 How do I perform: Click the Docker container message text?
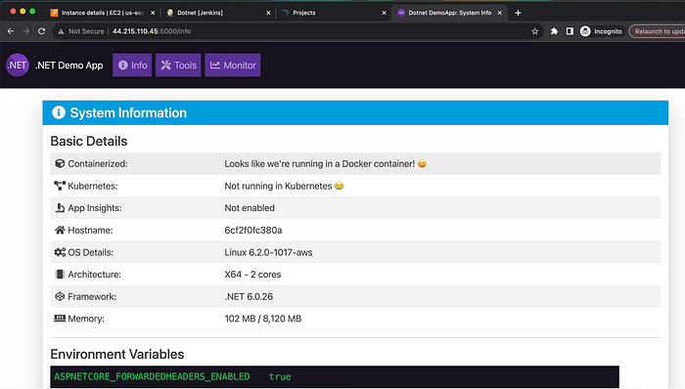coord(326,163)
